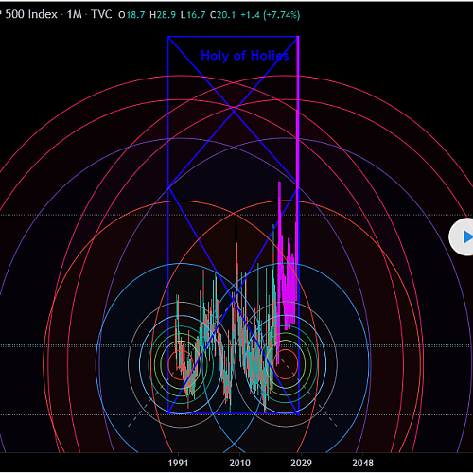Select the 1M interval in chart legend
This screenshot has height=473, width=473.
[x=75, y=14]
